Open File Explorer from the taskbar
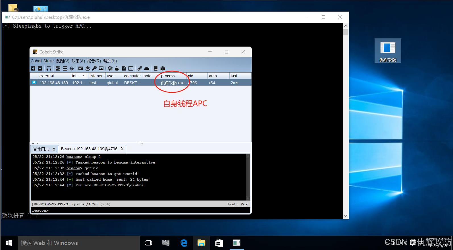The height and width of the screenshot is (250, 453). click(201, 243)
